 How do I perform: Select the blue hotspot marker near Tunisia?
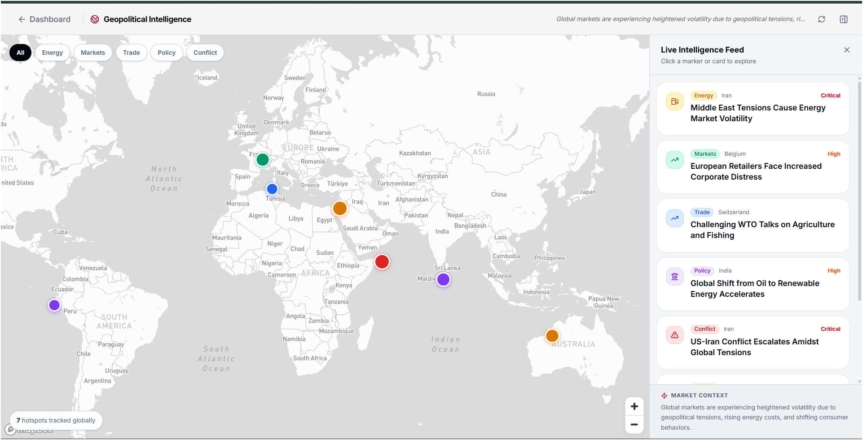point(272,189)
